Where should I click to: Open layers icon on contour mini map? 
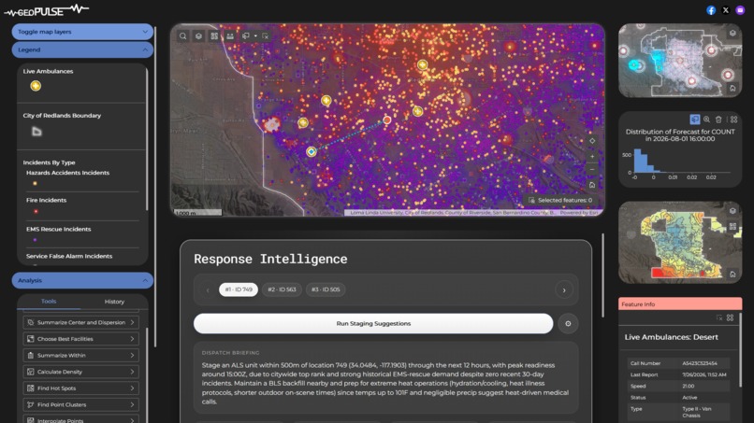point(732,211)
